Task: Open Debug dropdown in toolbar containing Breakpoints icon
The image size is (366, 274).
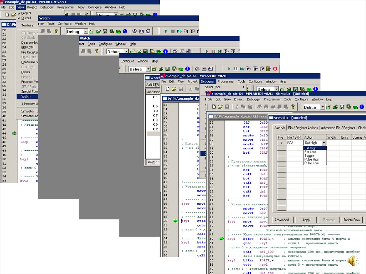Action: [148, 69]
